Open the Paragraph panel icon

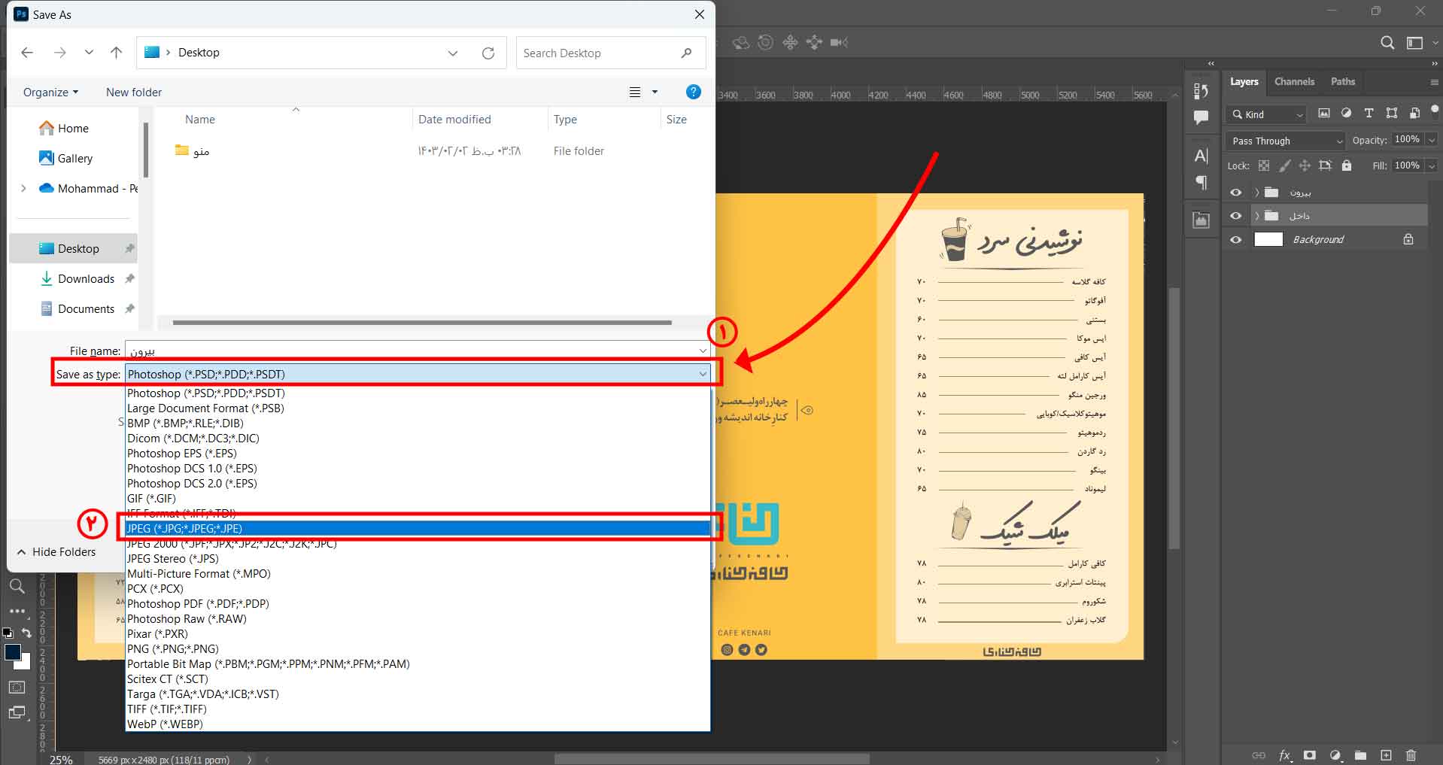point(1201,183)
